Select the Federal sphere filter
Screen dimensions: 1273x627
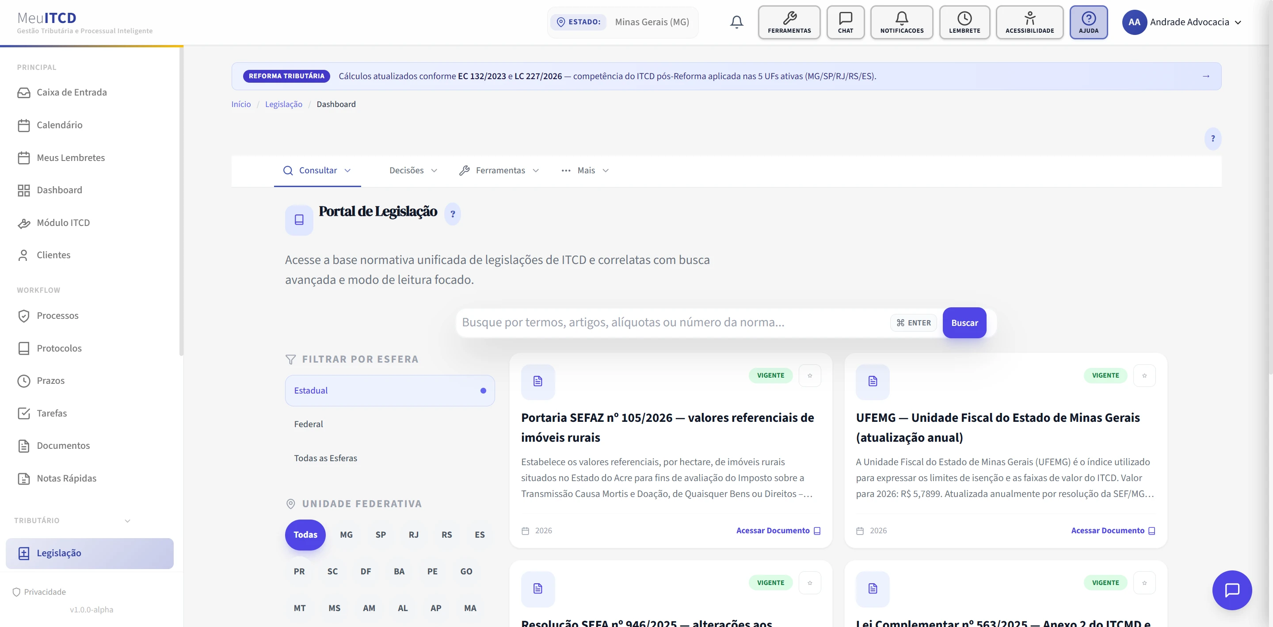389,424
